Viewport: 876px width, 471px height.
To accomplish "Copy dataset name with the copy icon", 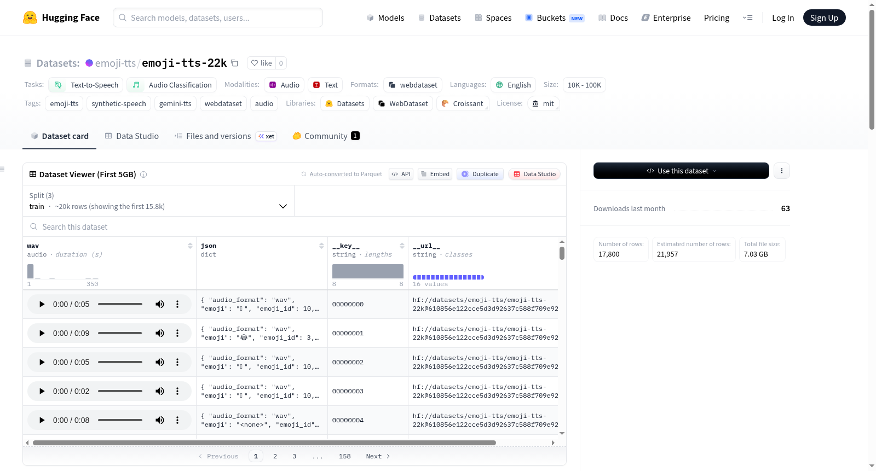I will coord(234,63).
